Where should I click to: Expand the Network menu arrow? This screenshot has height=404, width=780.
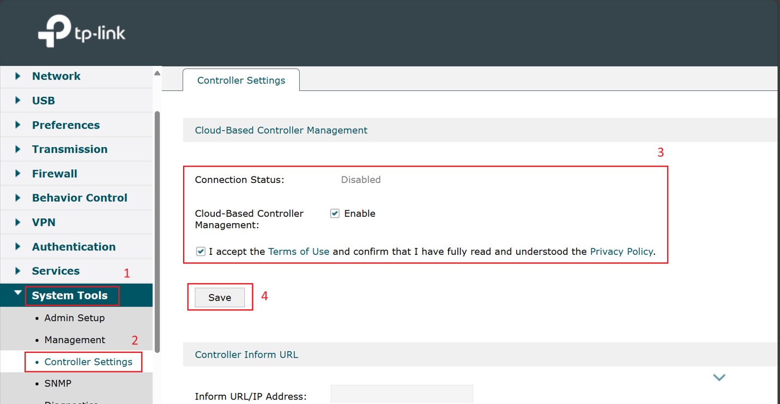[18, 76]
